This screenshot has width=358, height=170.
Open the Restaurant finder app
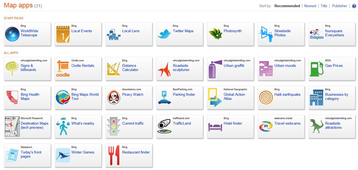(128, 155)
